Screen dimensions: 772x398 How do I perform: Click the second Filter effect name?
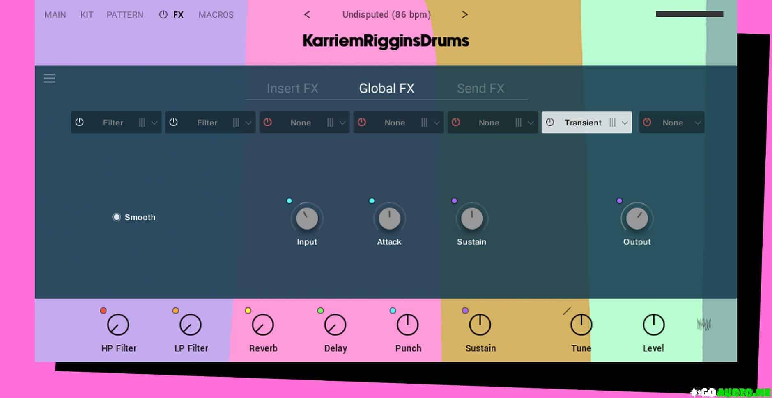pyautogui.click(x=207, y=123)
